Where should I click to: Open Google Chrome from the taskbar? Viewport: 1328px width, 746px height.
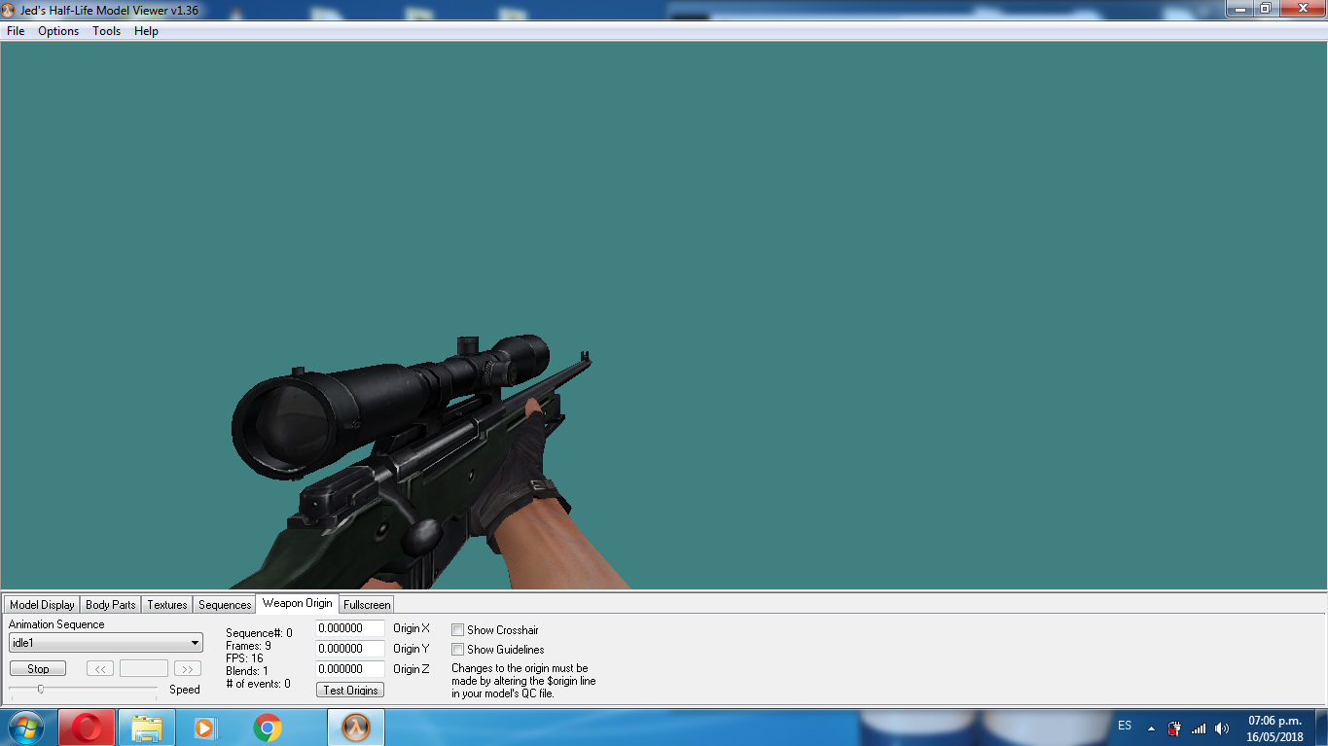[268, 728]
